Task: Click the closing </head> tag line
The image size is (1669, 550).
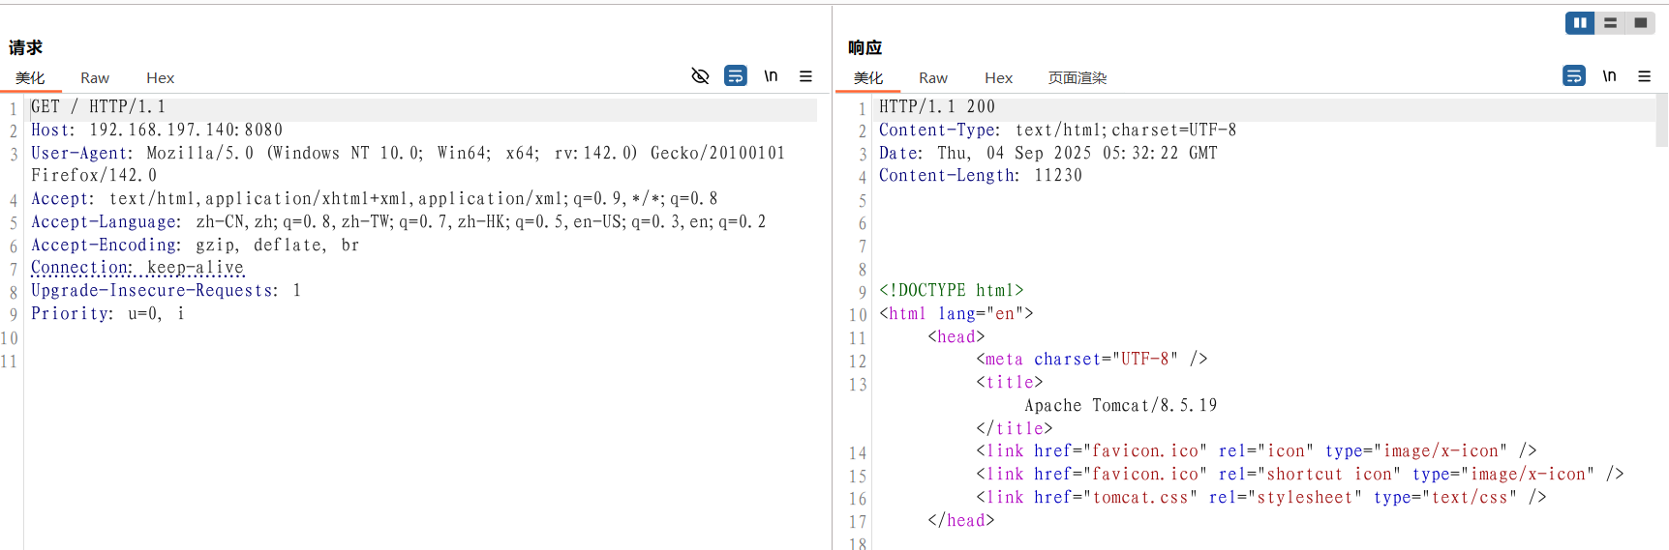Action: [x=961, y=521]
